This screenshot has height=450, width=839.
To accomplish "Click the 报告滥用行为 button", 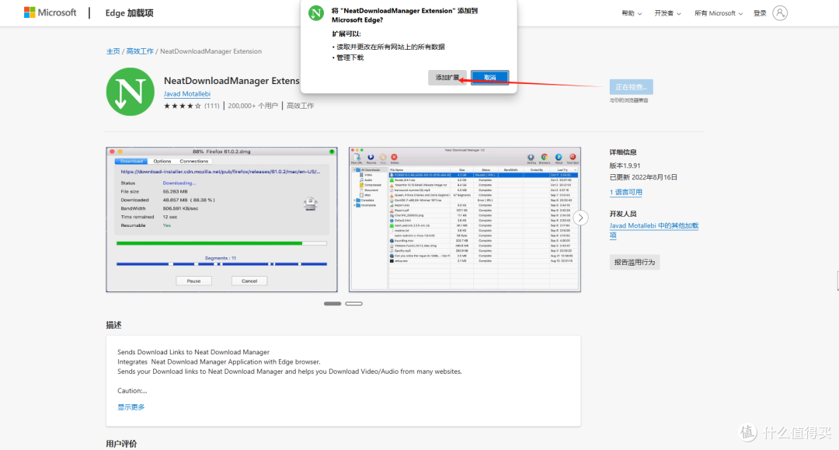I will point(635,263).
